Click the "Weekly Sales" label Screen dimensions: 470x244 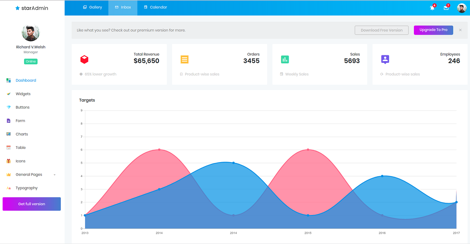[x=297, y=74]
